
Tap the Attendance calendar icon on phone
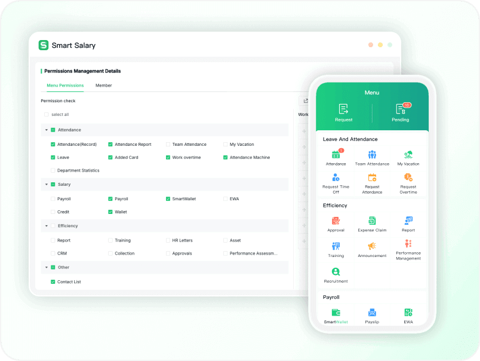[x=336, y=154]
